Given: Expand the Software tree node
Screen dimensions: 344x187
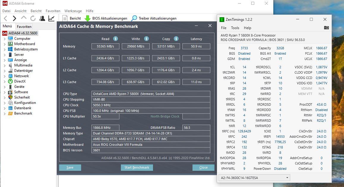Looking at the screenshot, I should coord(5,92).
